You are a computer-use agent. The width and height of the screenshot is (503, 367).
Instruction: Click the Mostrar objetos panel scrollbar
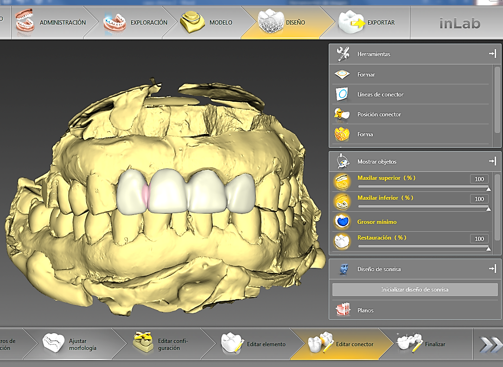tap(497, 208)
